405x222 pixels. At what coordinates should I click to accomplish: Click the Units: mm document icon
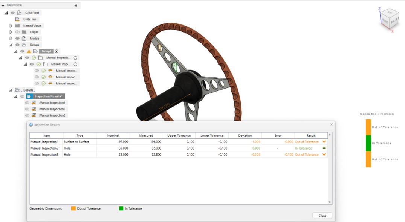[17, 19]
